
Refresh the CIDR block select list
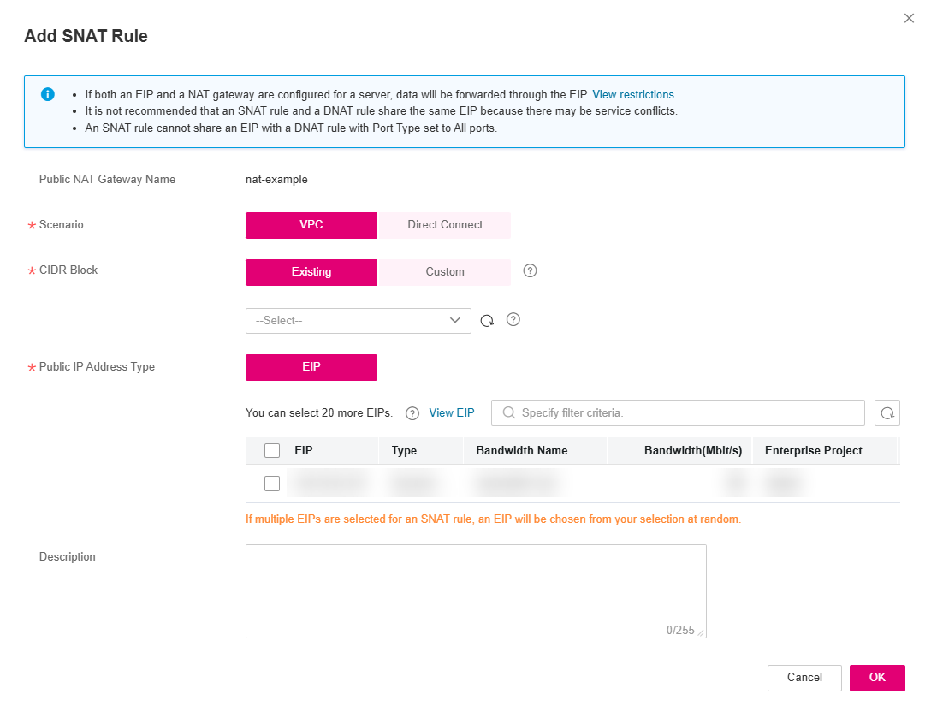pyautogui.click(x=487, y=321)
